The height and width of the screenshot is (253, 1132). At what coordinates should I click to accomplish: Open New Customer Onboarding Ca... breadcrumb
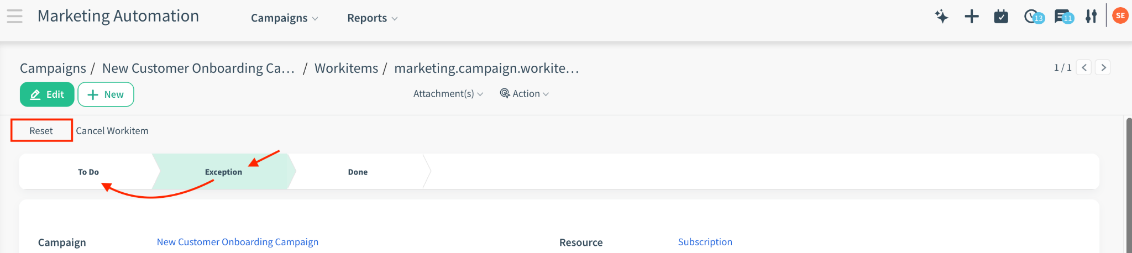pos(198,68)
